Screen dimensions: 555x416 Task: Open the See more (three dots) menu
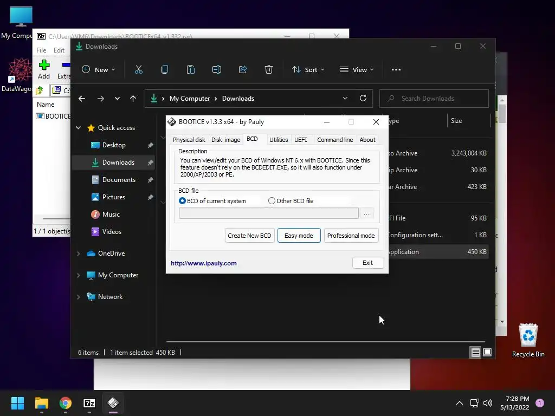pos(396,70)
